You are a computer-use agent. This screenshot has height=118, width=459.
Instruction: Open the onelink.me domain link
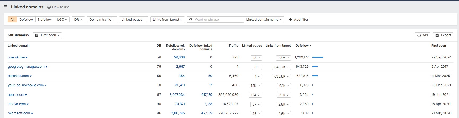[16, 57]
